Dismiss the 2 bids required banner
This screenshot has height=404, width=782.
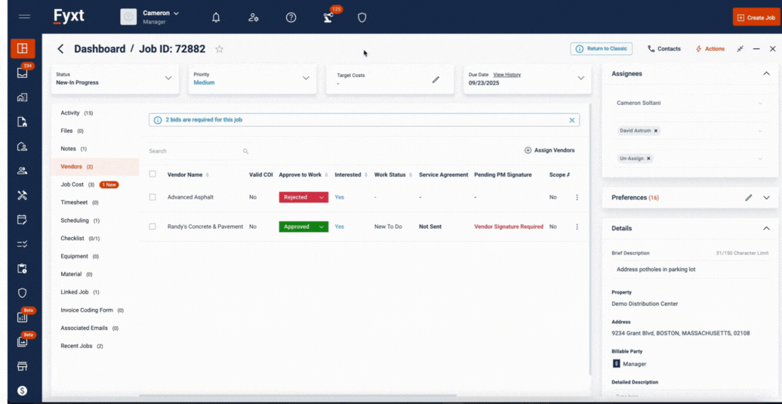(x=571, y=120)
